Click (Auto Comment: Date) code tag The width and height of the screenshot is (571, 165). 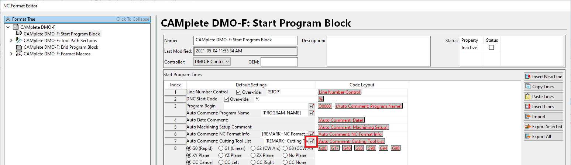(x=341, y=120)
